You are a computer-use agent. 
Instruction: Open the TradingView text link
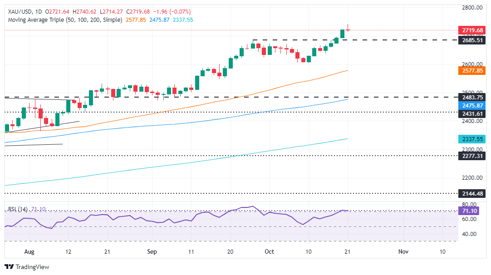tap(32, 267)
